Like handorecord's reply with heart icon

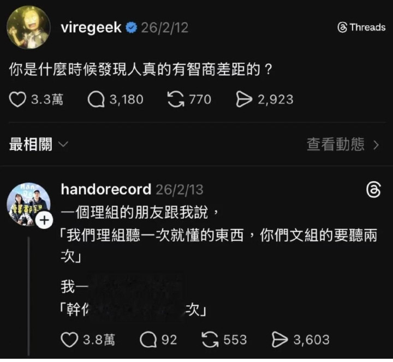tap(69, 340)
